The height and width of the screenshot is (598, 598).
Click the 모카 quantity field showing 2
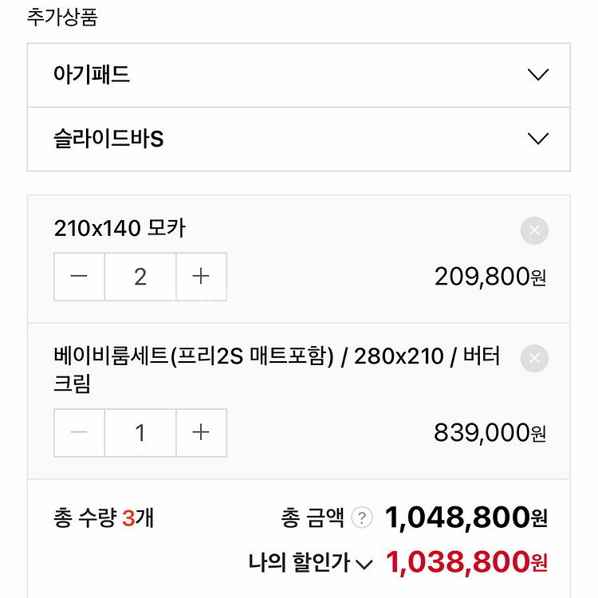pyautogui.click(x=140, y=277)
